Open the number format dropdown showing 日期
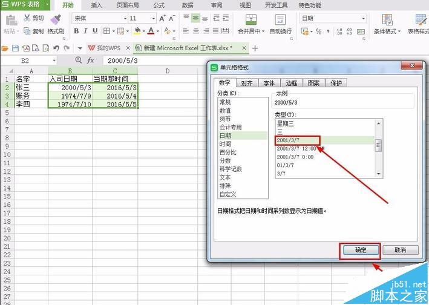The height and width of the screenshot is (305, 429). [x=363, y=19]
